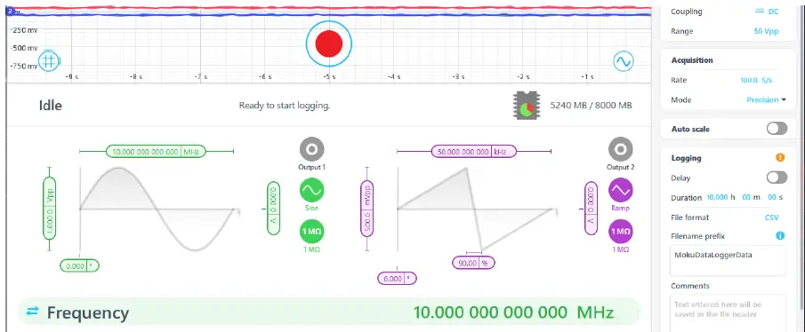Edit Duration seconds value 00
The width and height of the screenshot is (805, 332).
[x=771, y=197]
